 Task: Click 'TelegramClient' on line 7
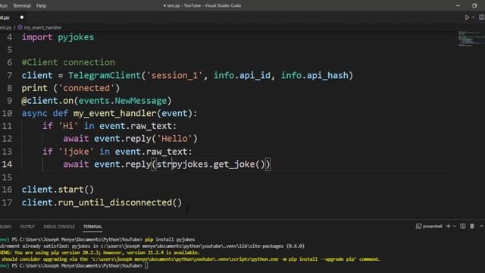[105, 76]
